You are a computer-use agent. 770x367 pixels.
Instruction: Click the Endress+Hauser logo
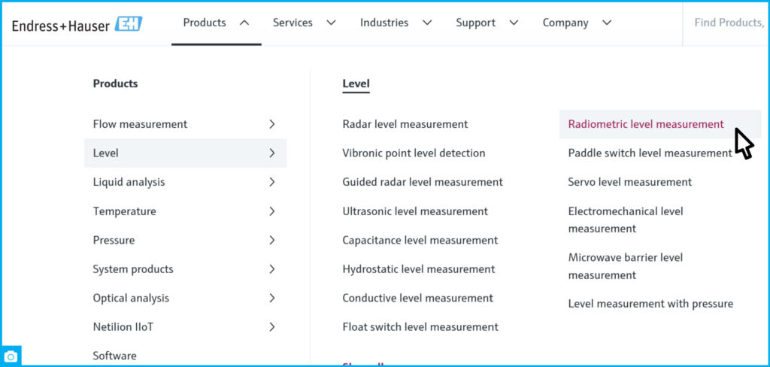[77, 24]
